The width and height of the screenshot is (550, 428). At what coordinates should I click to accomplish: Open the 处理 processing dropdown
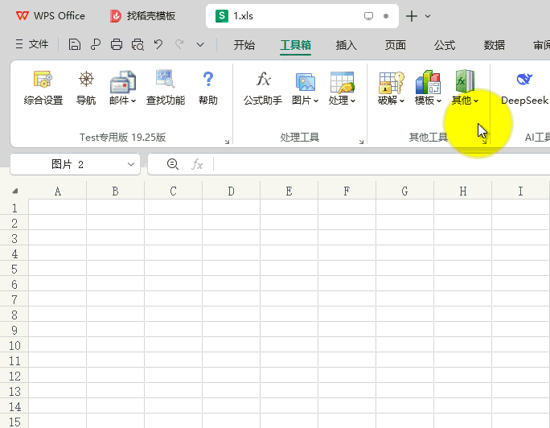[x=342, y=101]
